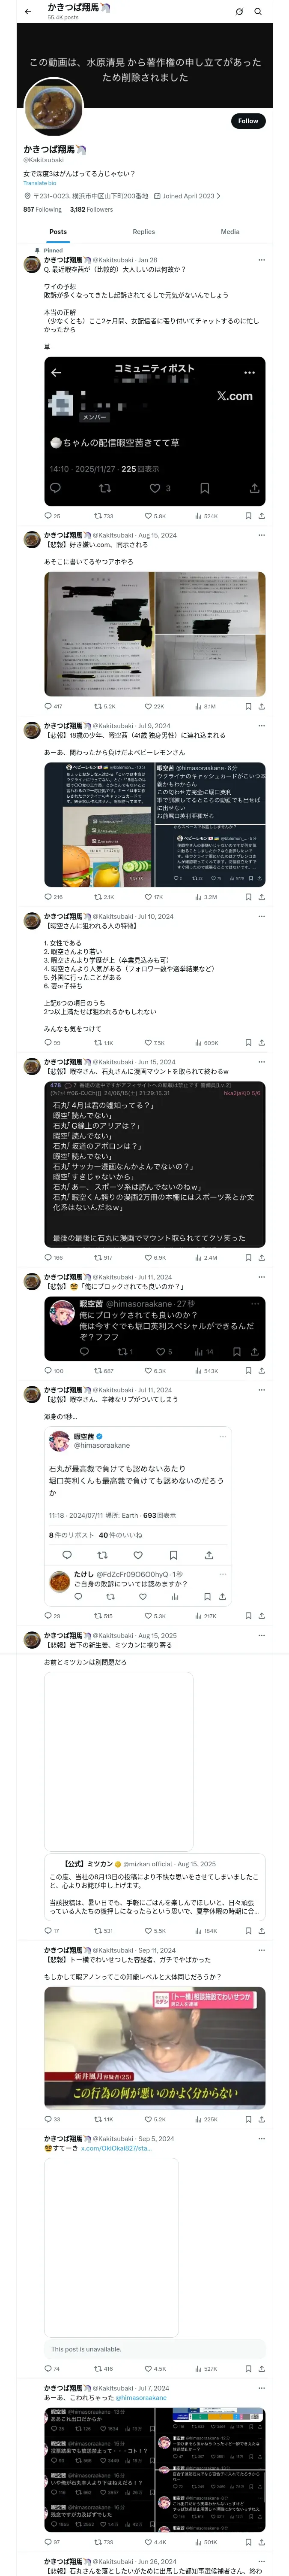289x2576 pixels.
Task: Open the three-dot menu on the pinned post
Action: click(261, 260)
